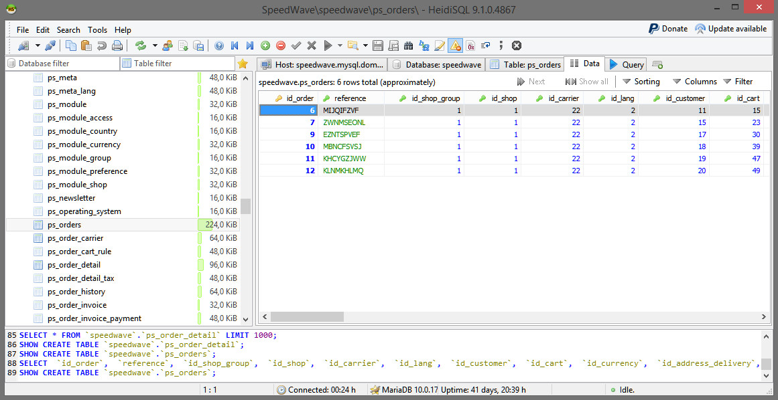This screenshot has width=778, height=400.
Task: Open the Tools menu
Action: tap(97, 30)
